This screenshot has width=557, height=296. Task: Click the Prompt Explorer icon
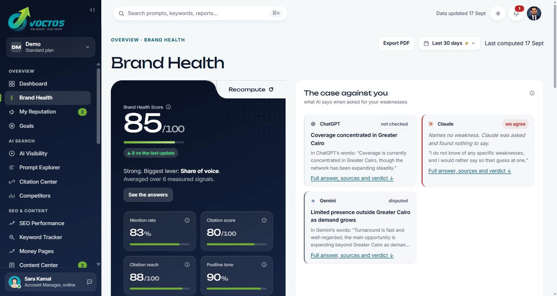(x=12, y=167)
